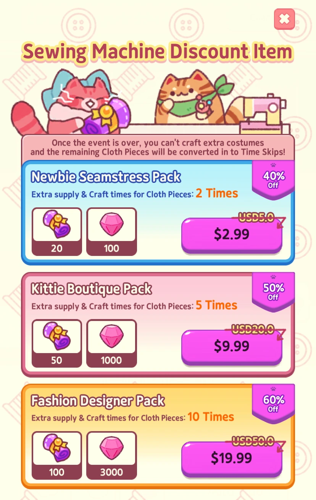Buy Fashion Designer Pack for $19.99
The image size is (316, 500).
click(232, 459)
